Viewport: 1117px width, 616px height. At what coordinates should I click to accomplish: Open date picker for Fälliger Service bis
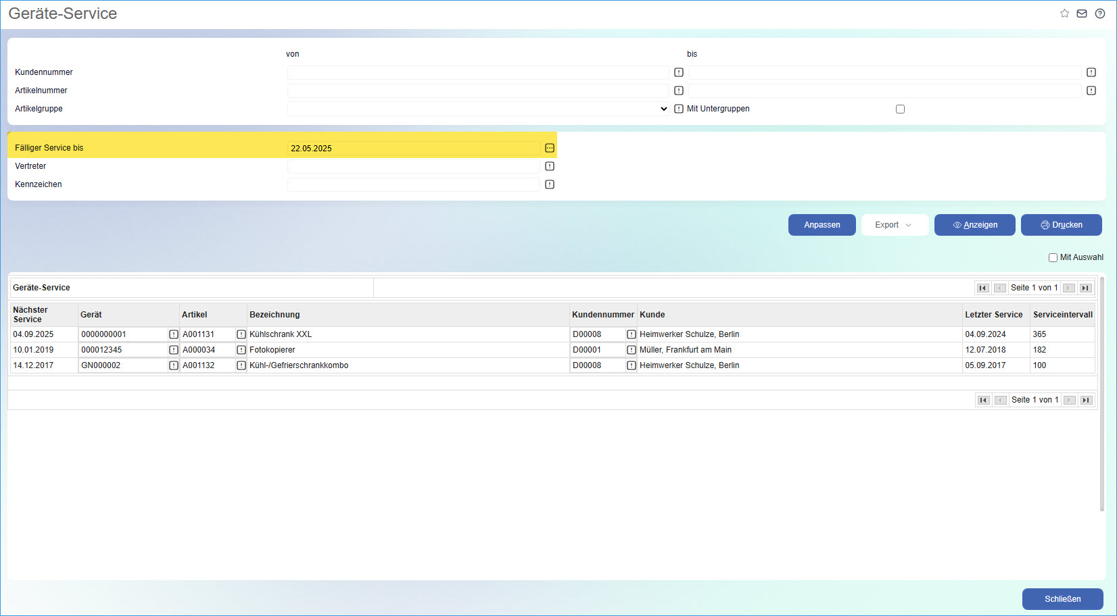550,148
